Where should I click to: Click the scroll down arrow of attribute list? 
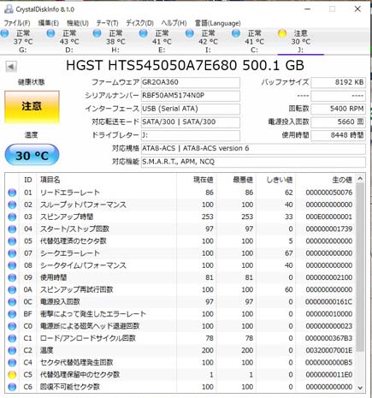[360, 388]
